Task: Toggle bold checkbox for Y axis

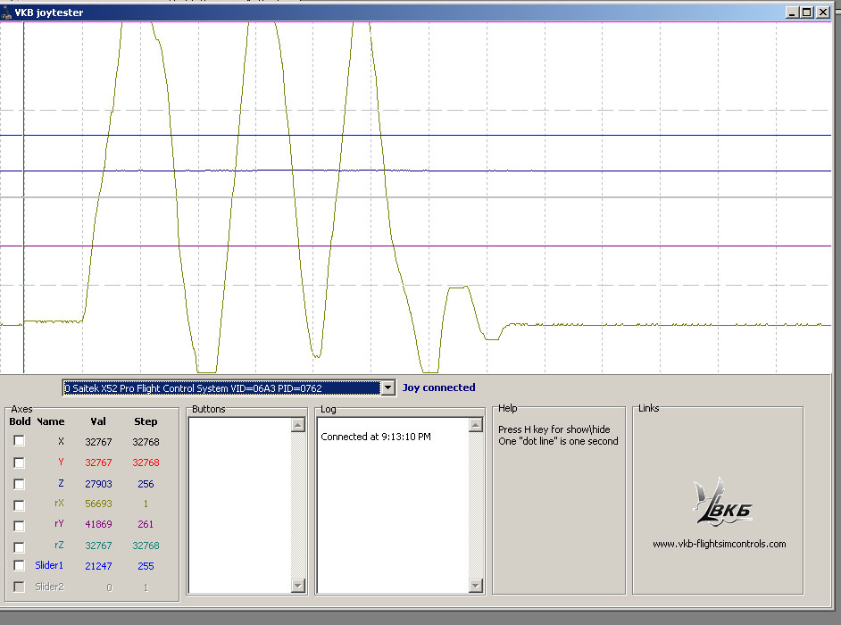Action: tap(19, 462)
